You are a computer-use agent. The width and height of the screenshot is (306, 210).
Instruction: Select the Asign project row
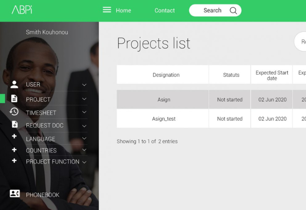click(x=163, y=100)
